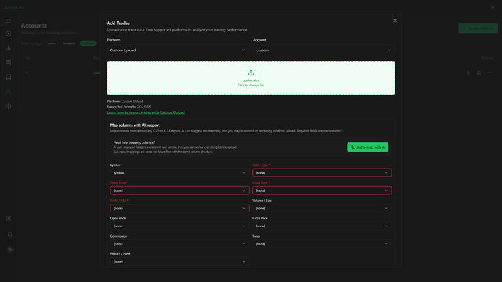Close the Add Trades dialog
The height and width of the screenshot is (282, 502).
pos(395,21)
